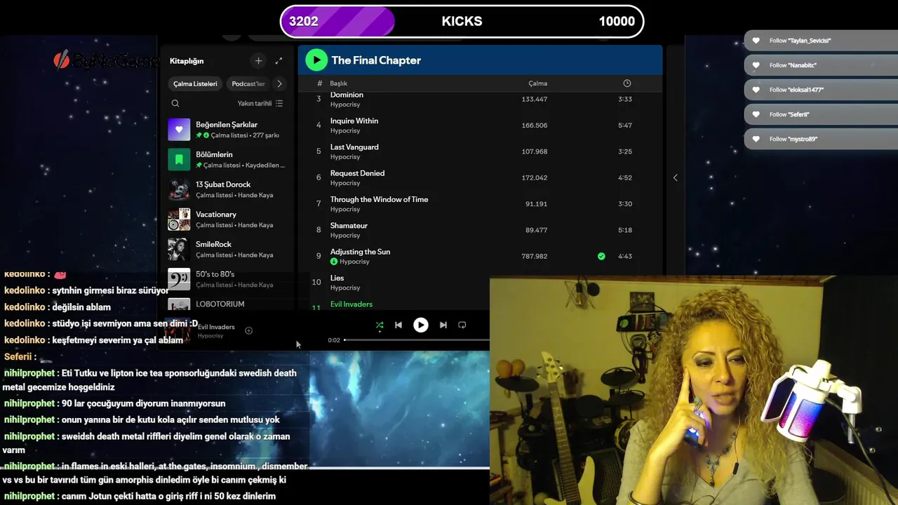The width and height of the screenshot is (898, 505).
Task: Open SmileRock playlist
Action: [227, 250]
